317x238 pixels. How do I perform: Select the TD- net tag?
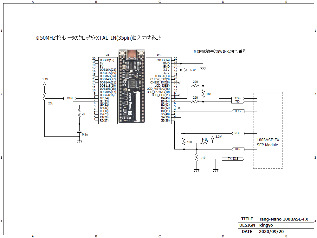238,102
